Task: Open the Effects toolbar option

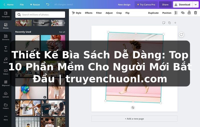Action: (89, 13)
